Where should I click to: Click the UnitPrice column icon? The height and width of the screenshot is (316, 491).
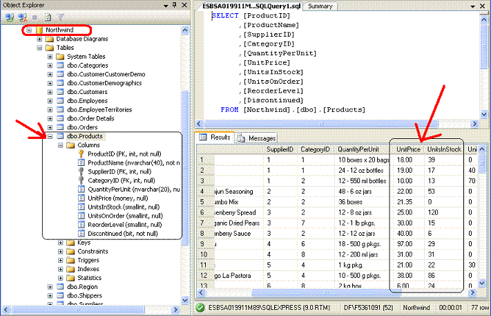(81, 198)
